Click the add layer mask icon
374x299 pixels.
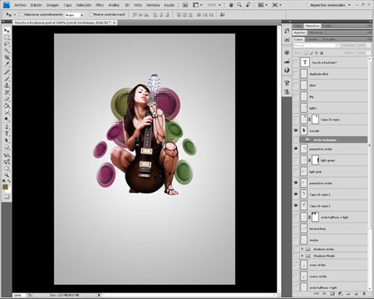pyautogui.click(x=332, y=293)
